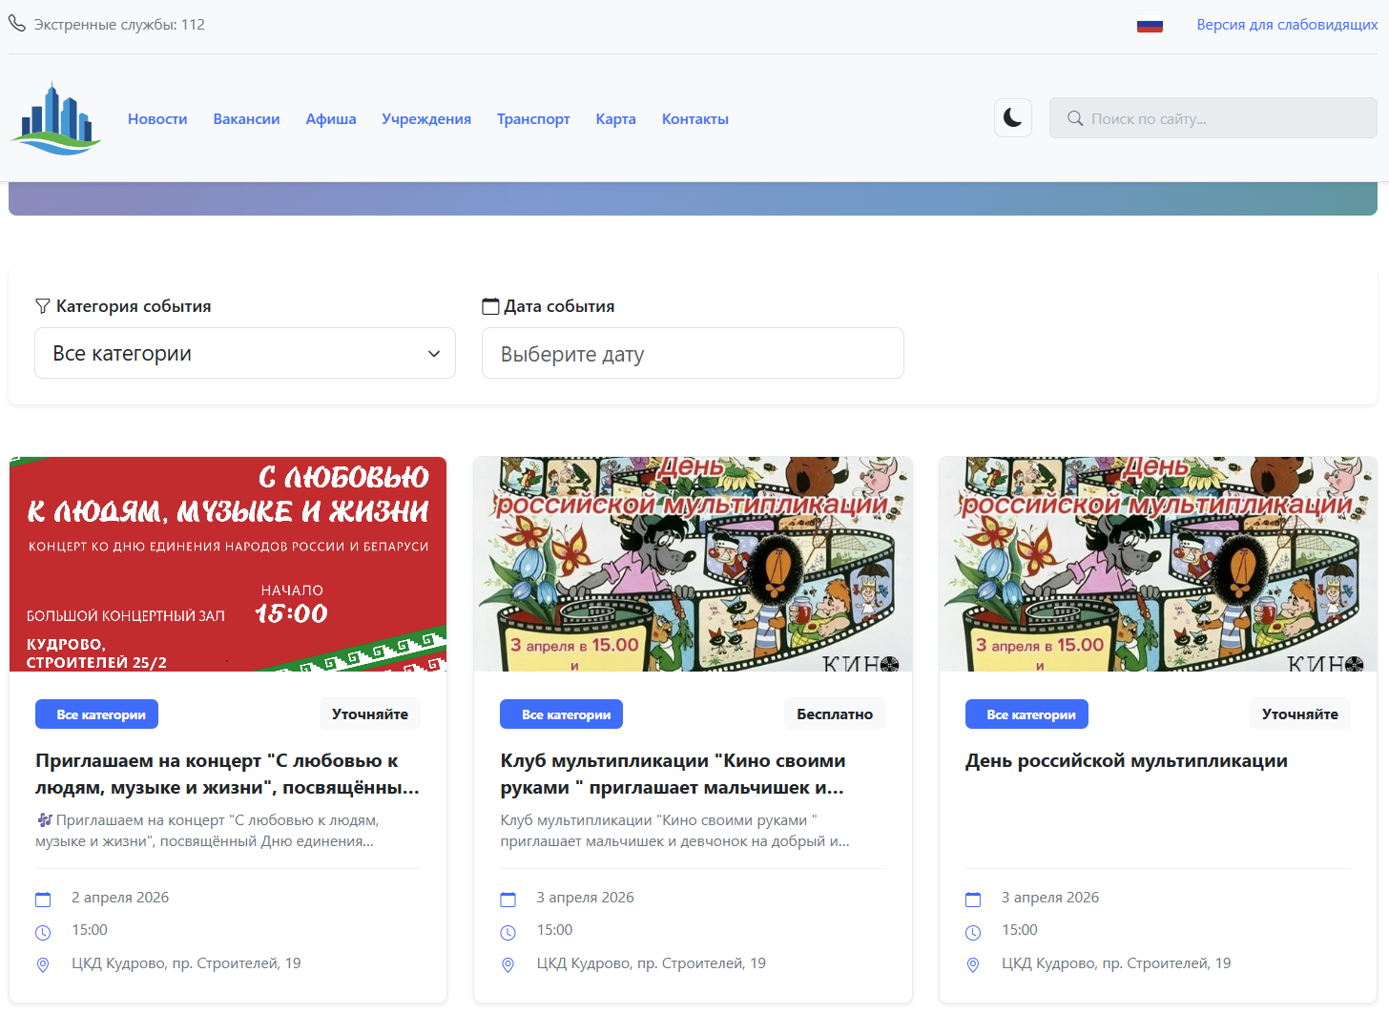Click the phone icon next to Экстренные службы
Viewport: 1389px width, 1014px height.
point(16,23)
